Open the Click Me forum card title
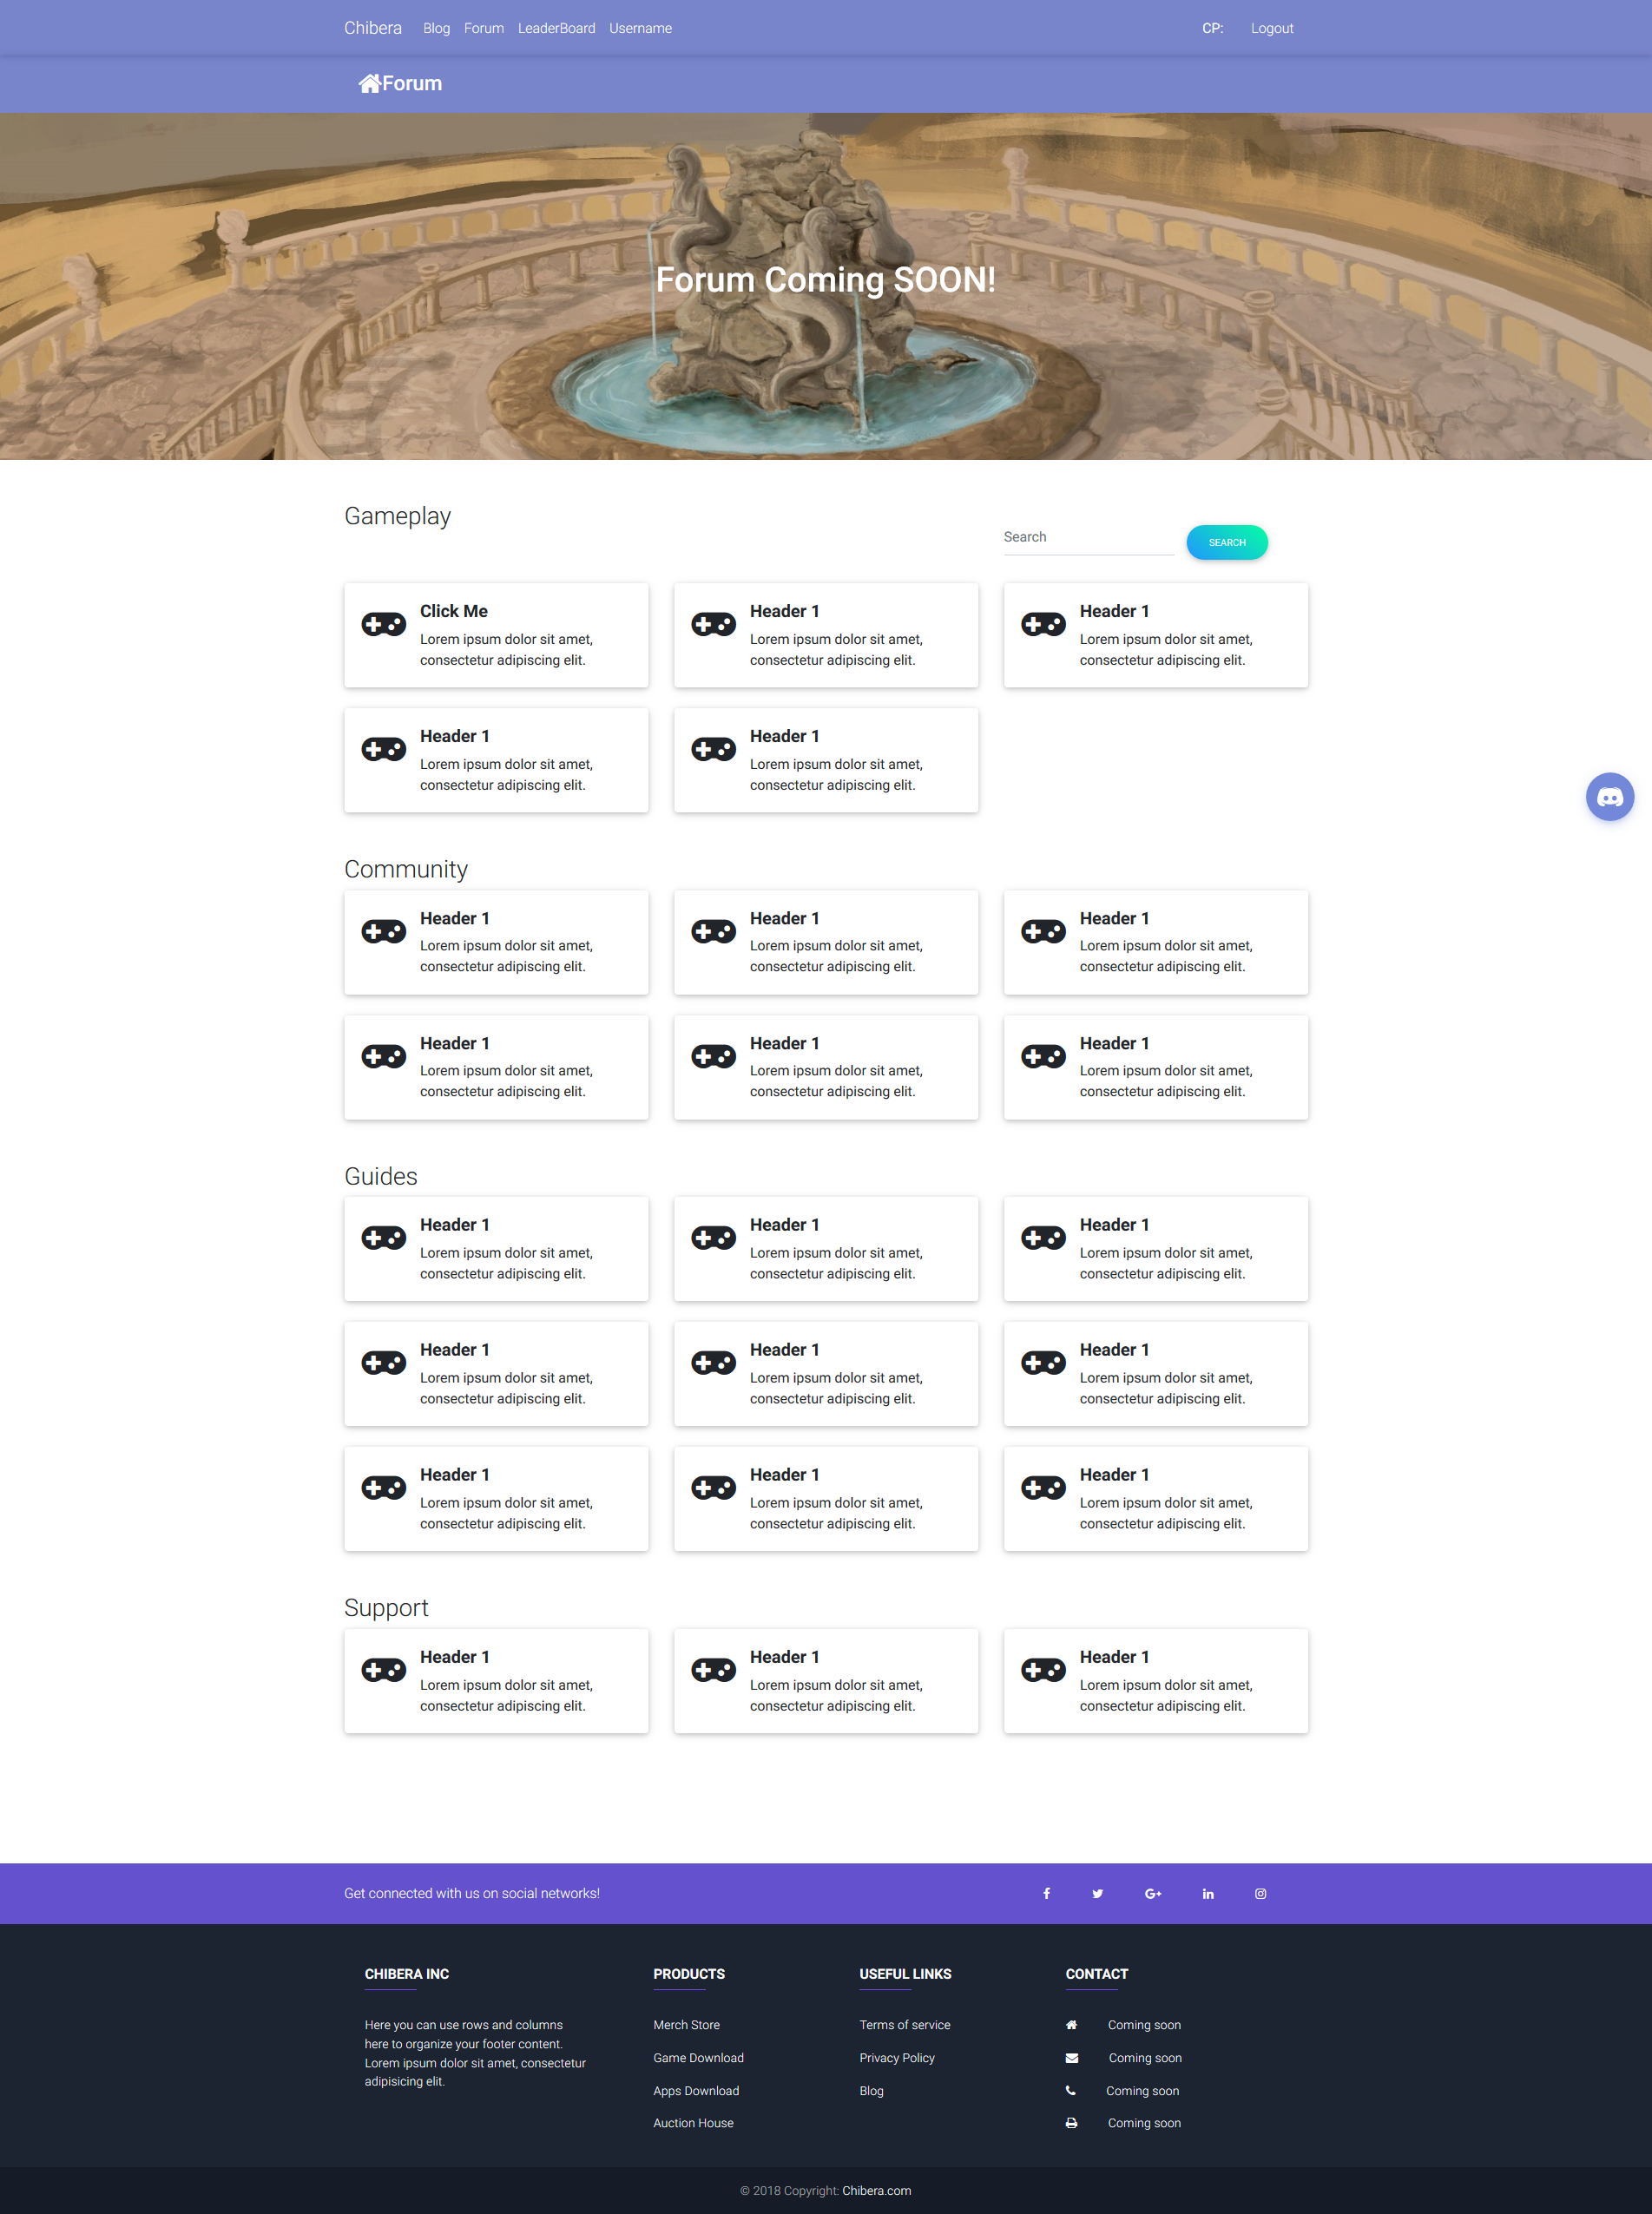Image resolution: width=1652 pixels, height=2214 pixels. click(x=454, y=611)
